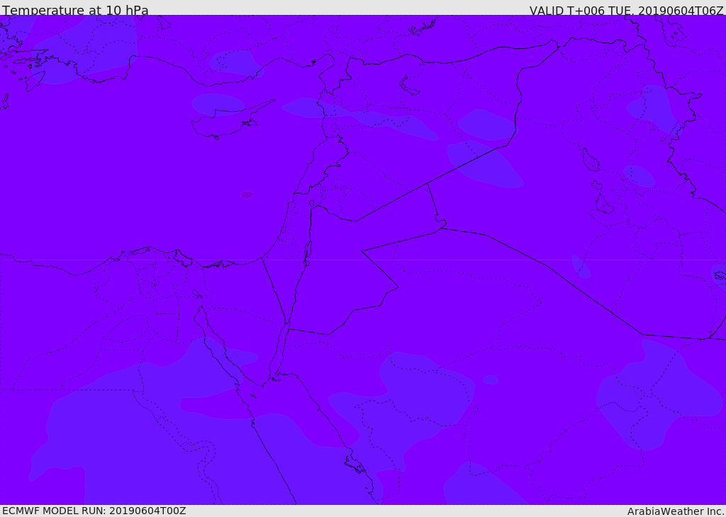The height and width of the screenshot is (517, 726).
Task: Click the 'VALID T+006 TUE. 20190604T06Z' timestamp
Action: [627, 10]
